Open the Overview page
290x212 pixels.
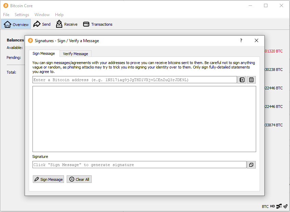click(16, 24)
